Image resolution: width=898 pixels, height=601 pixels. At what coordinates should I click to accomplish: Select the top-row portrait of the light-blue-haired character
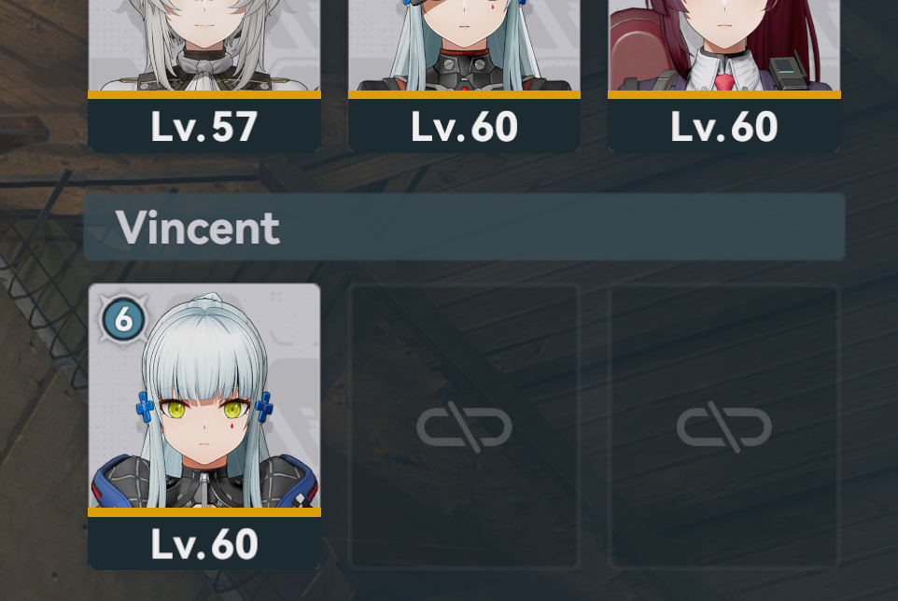(x=464, y=45)
